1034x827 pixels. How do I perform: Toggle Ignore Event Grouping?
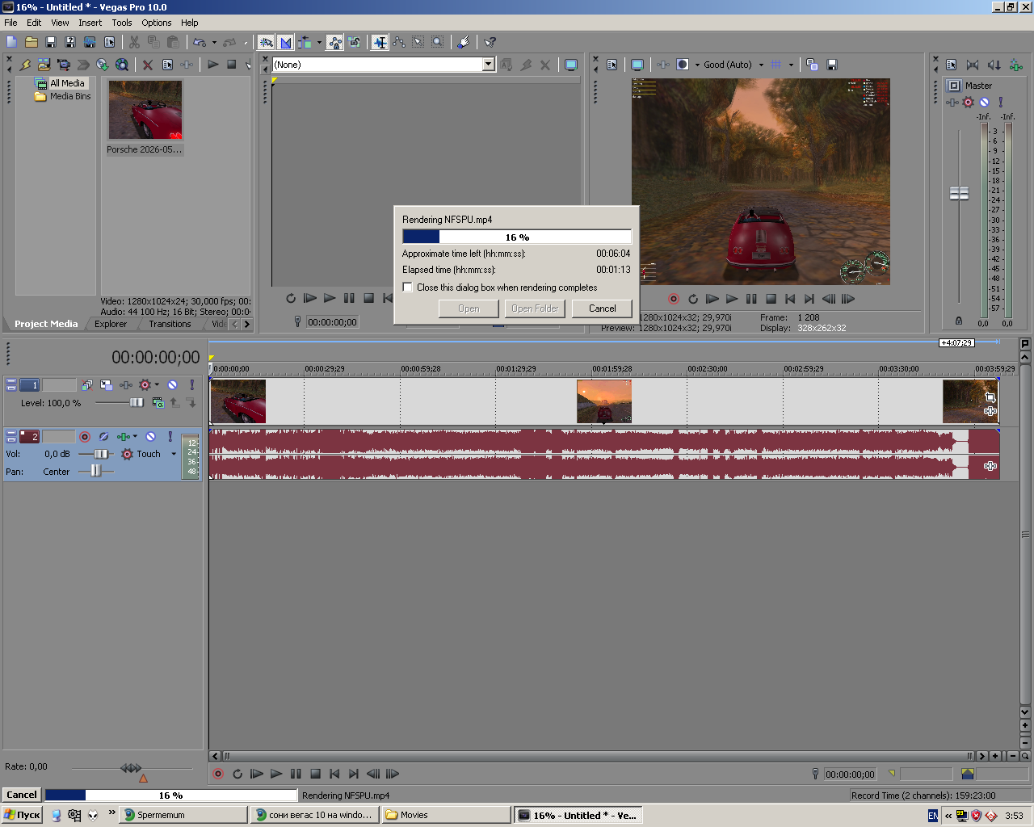tap(354, 42)
